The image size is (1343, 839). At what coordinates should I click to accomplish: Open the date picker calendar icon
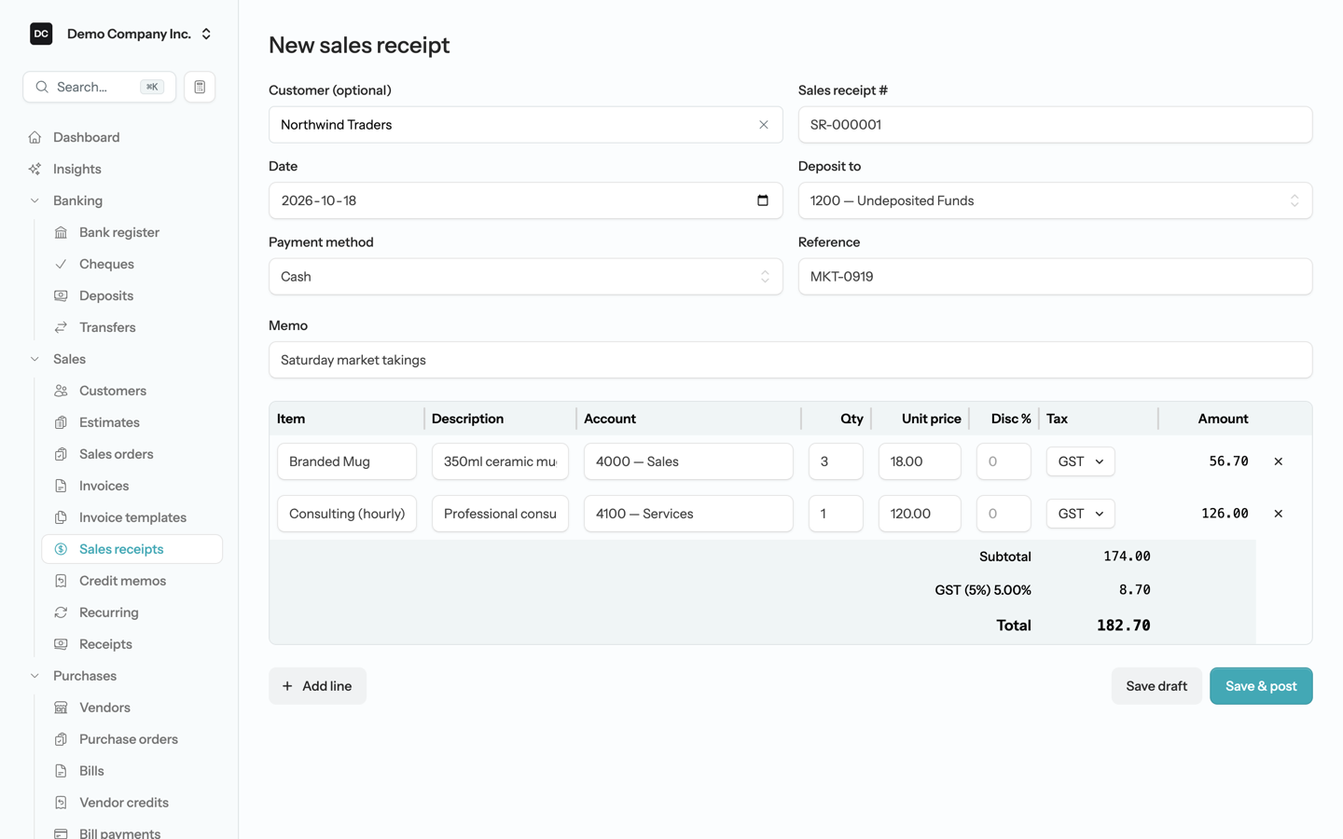(x=763, y=200)
